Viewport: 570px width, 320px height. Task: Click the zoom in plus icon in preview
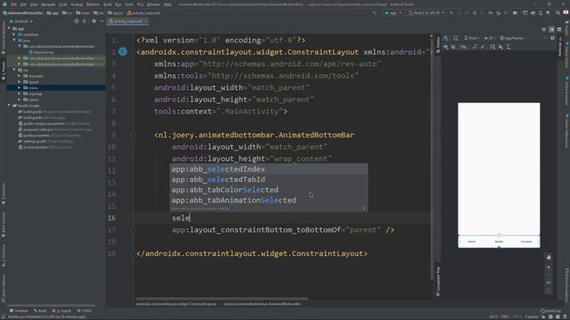pos(549,268)
